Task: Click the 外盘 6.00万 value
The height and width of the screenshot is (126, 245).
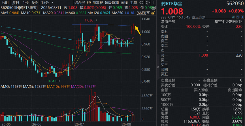Action: [x=195, y=117]
